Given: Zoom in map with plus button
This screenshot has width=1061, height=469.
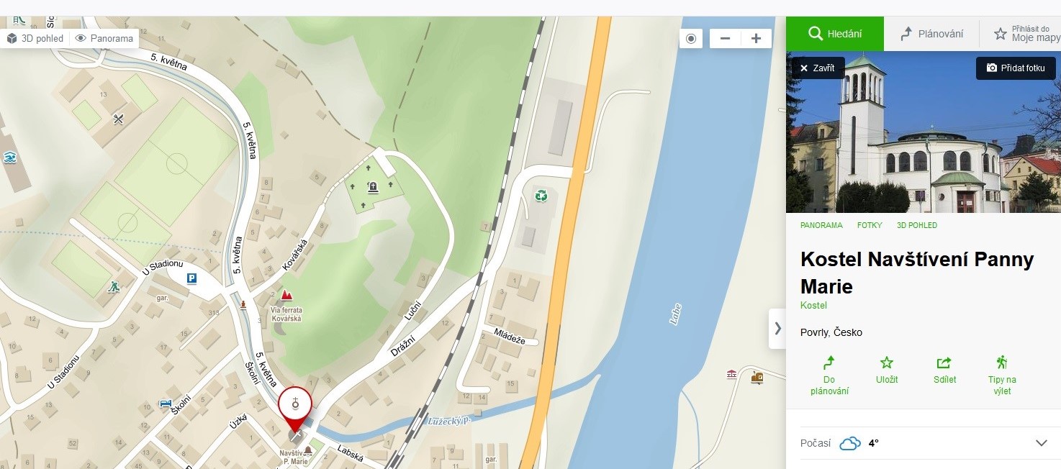Looking at the screenshot, I should (756, 38).
